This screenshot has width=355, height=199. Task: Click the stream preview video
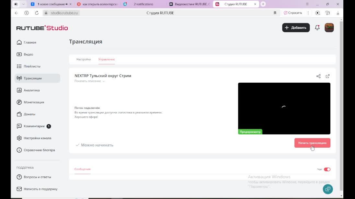pos(284,109)
